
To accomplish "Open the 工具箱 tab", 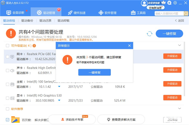I will [138, 13].
